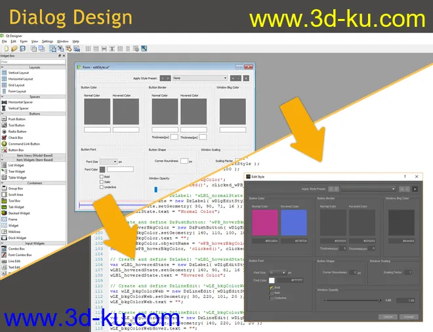Click the Accept button in Edit Style dialog
Image resolution: width=433 pixels, height=332 pixels.
pyautogui.click(x=408, y=316)
